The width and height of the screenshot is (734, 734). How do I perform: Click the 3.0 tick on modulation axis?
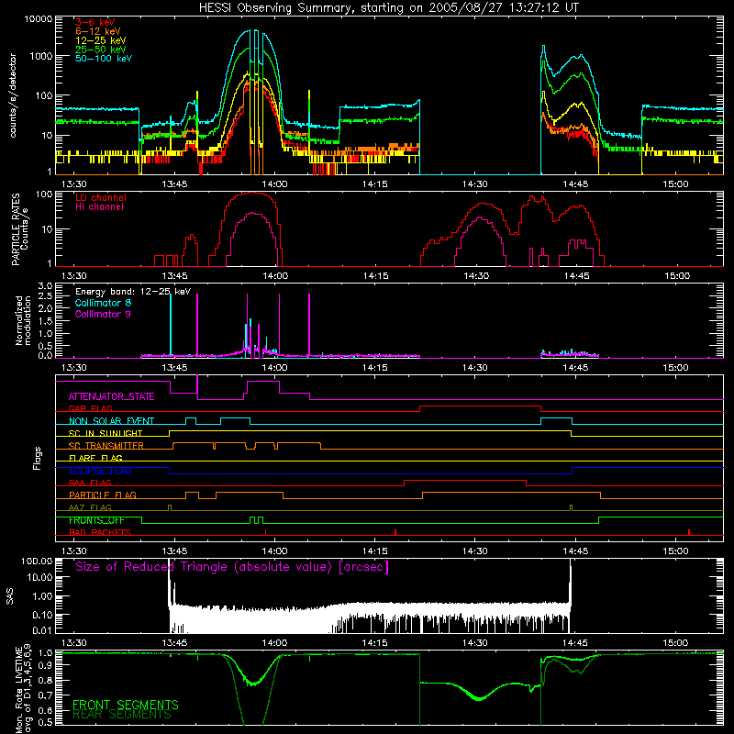(x=45, y=286)
